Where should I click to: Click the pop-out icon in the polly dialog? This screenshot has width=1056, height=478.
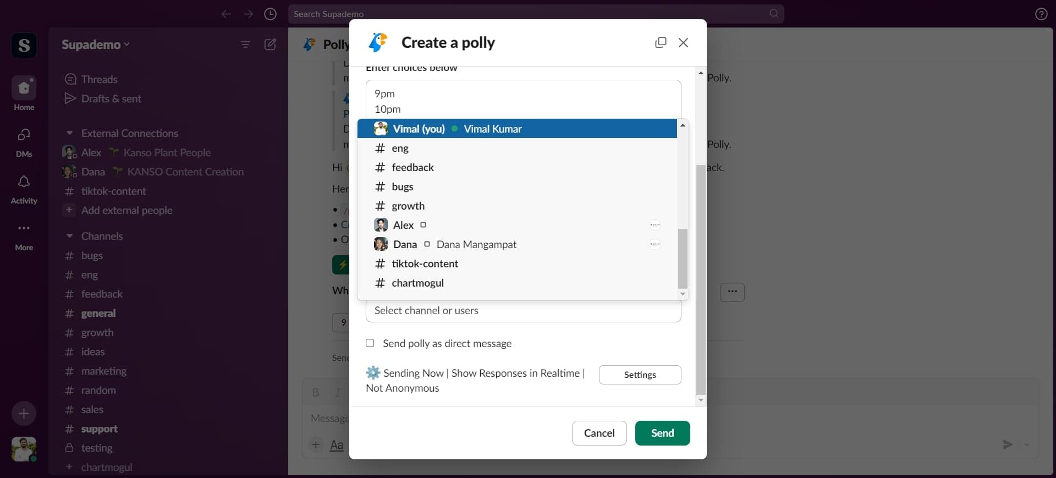pos(661,42)
